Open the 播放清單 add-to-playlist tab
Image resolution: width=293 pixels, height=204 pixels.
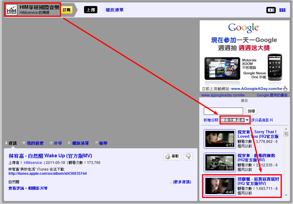[78, 143]
